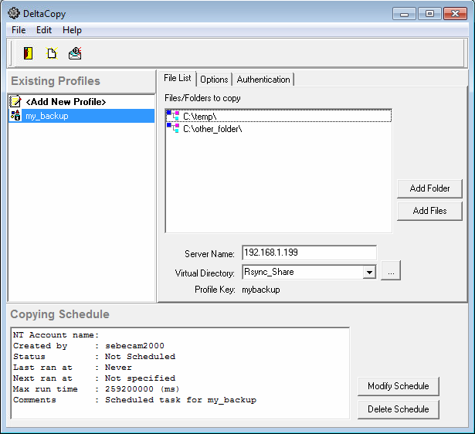Click the profile icon beside my_backup
Screen dimensions: 475x434
click(x=15, y=116)
